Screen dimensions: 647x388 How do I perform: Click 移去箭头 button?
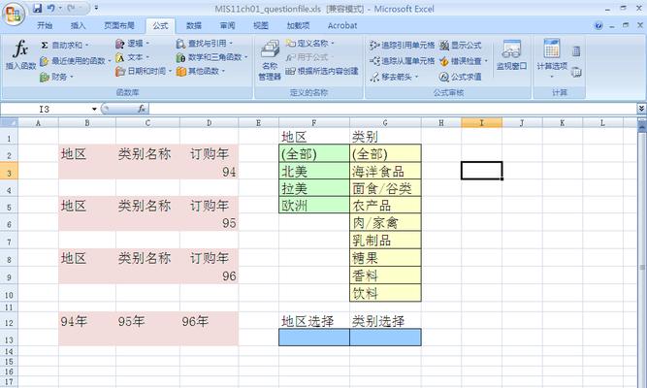[x=394, y=77]
